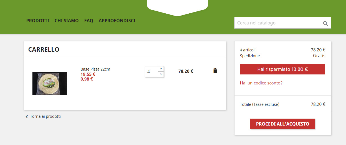Click the red Hai risparmiato 13.80 € banner

(x=283, y=69)
